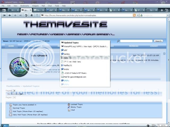Open the MEMBERS forum menu item
Screen dimensions: 170x127
134,46
